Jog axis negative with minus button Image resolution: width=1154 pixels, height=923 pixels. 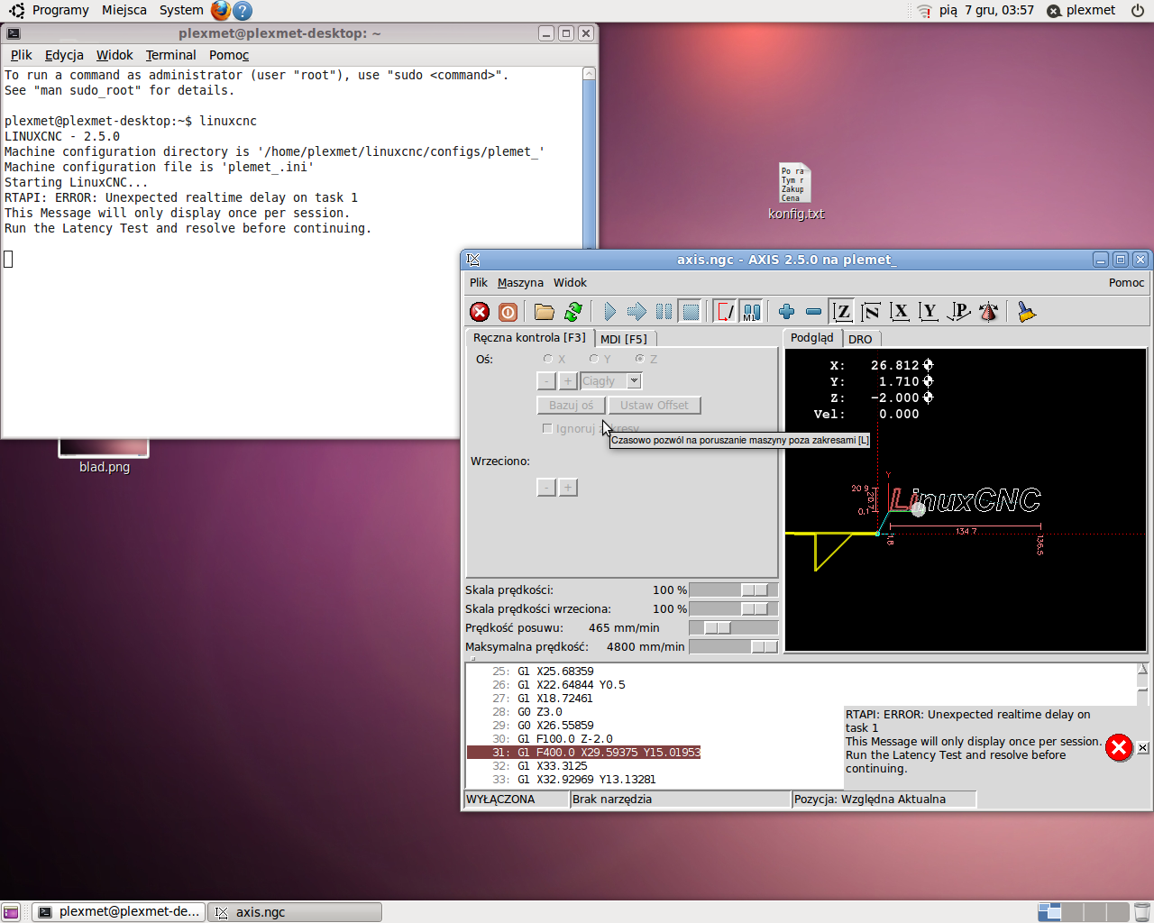point(546,381)
